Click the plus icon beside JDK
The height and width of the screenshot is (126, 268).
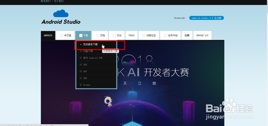pos(81,78)
